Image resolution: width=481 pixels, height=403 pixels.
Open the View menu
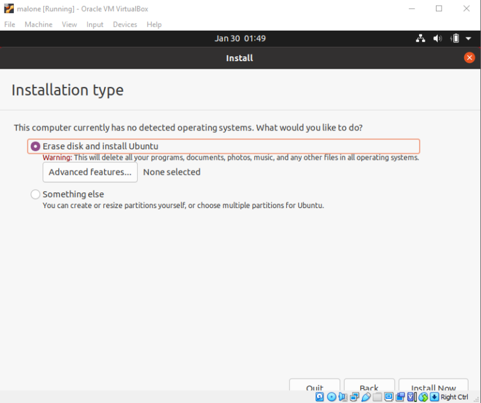[x=70, y=24]
